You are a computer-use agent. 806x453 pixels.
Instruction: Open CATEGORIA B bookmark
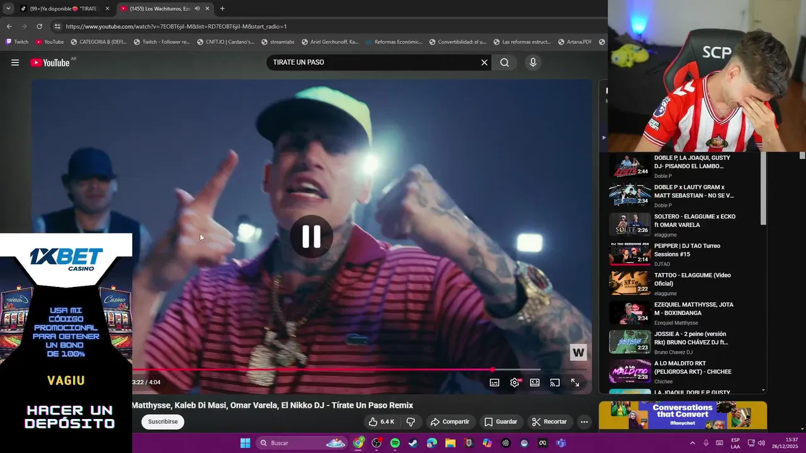(x=99, y=42)
